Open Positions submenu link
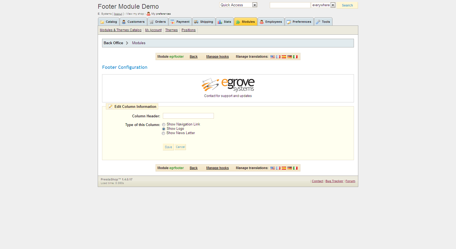The image size is (456, 249). pyautogui.click(x=189, y=30)
